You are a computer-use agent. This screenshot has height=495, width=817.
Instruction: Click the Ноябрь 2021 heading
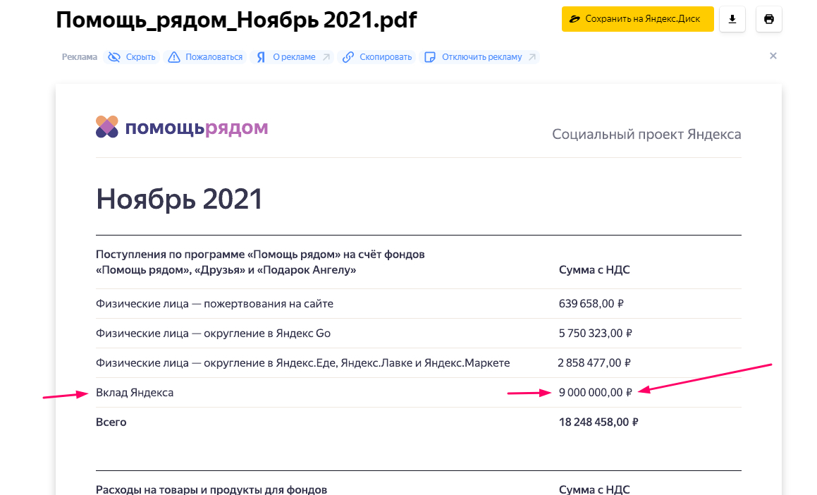[179, 199]
